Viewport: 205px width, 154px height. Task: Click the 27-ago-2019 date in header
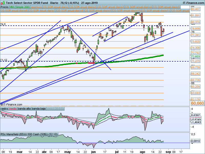(x=89, y=3)
